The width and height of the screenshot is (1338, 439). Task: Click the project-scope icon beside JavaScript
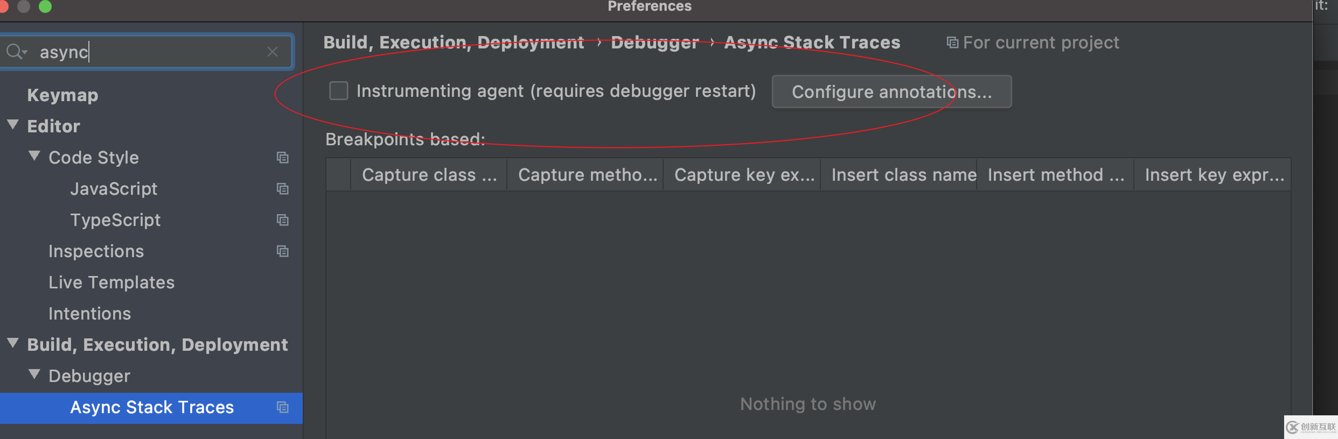tap(283, 189)
